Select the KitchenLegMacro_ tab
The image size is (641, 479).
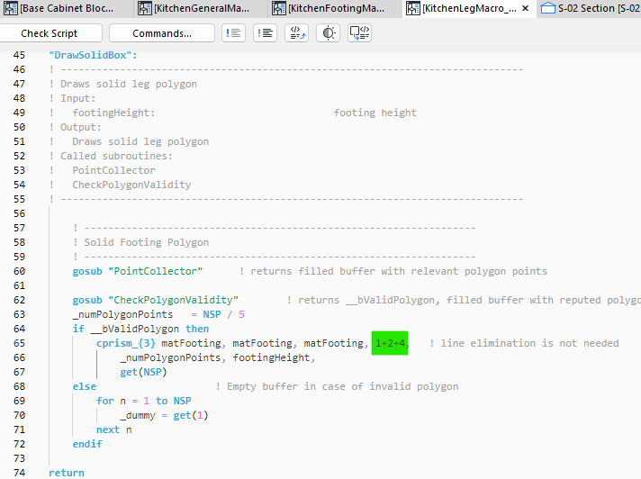(469, 8)
